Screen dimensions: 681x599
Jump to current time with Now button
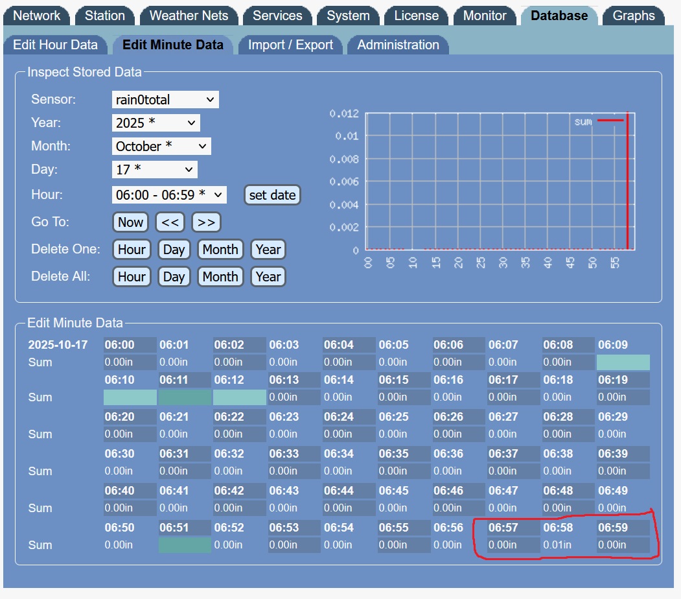(130, 222)
